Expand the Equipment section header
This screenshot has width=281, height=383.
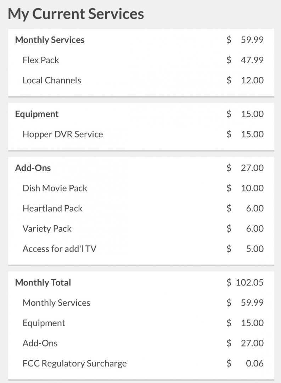click(141, 114)
